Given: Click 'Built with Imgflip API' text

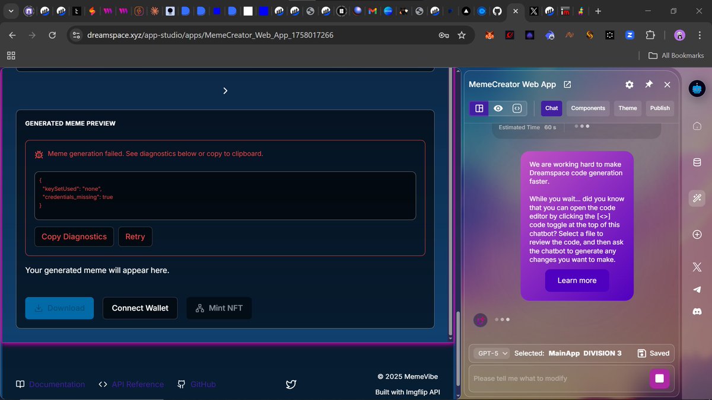Looking at the screenshot, I should tap(408, 392).
